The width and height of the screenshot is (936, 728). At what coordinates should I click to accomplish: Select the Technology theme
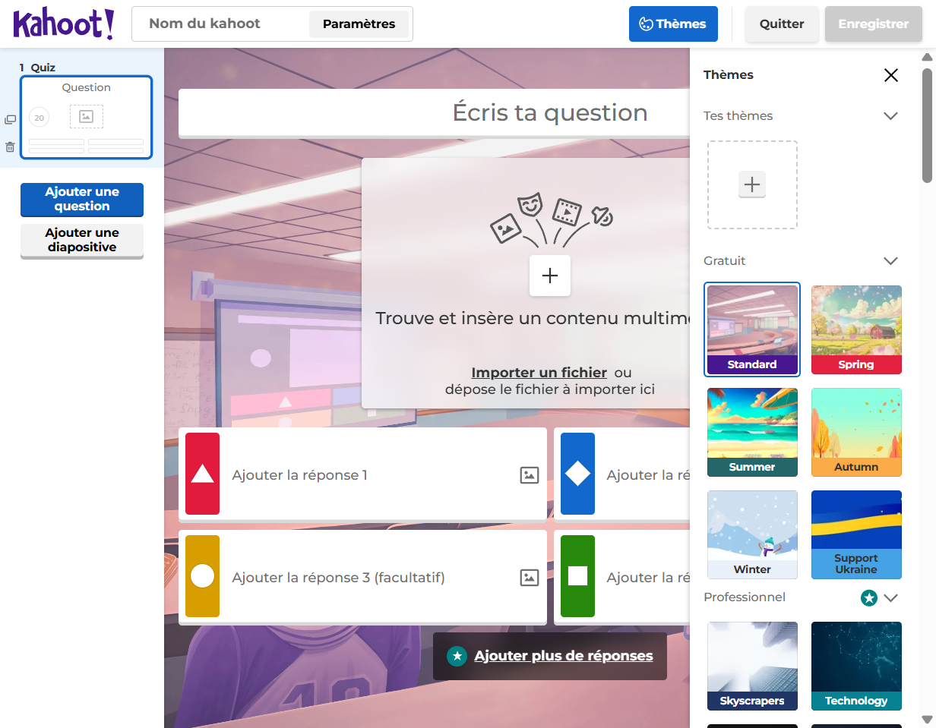(856, 666)
